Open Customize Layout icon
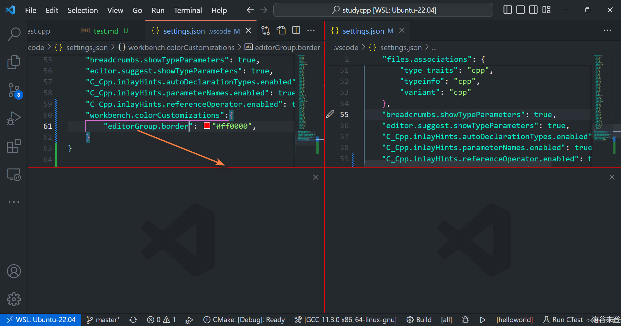 546,10
